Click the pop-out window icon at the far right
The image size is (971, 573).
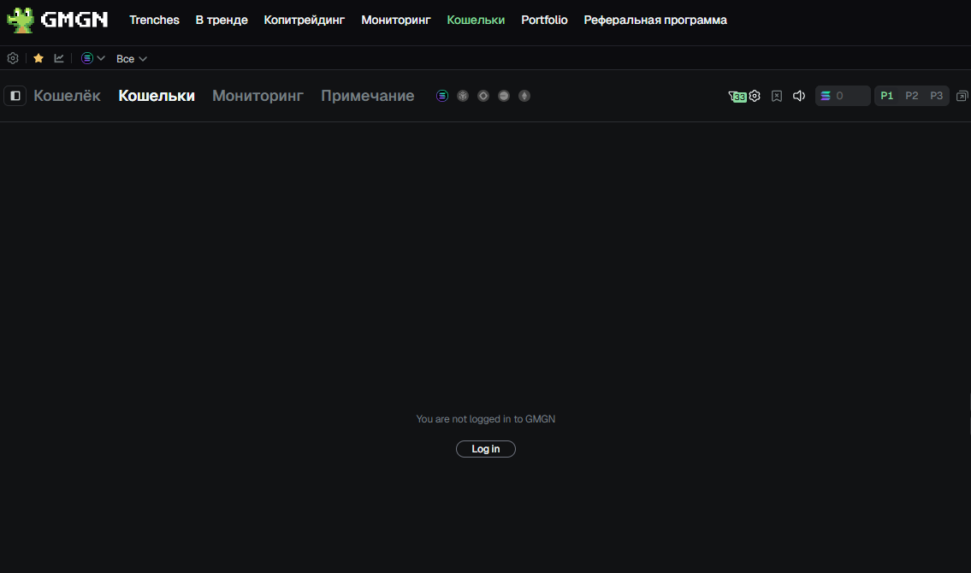[x=962, y=96]
